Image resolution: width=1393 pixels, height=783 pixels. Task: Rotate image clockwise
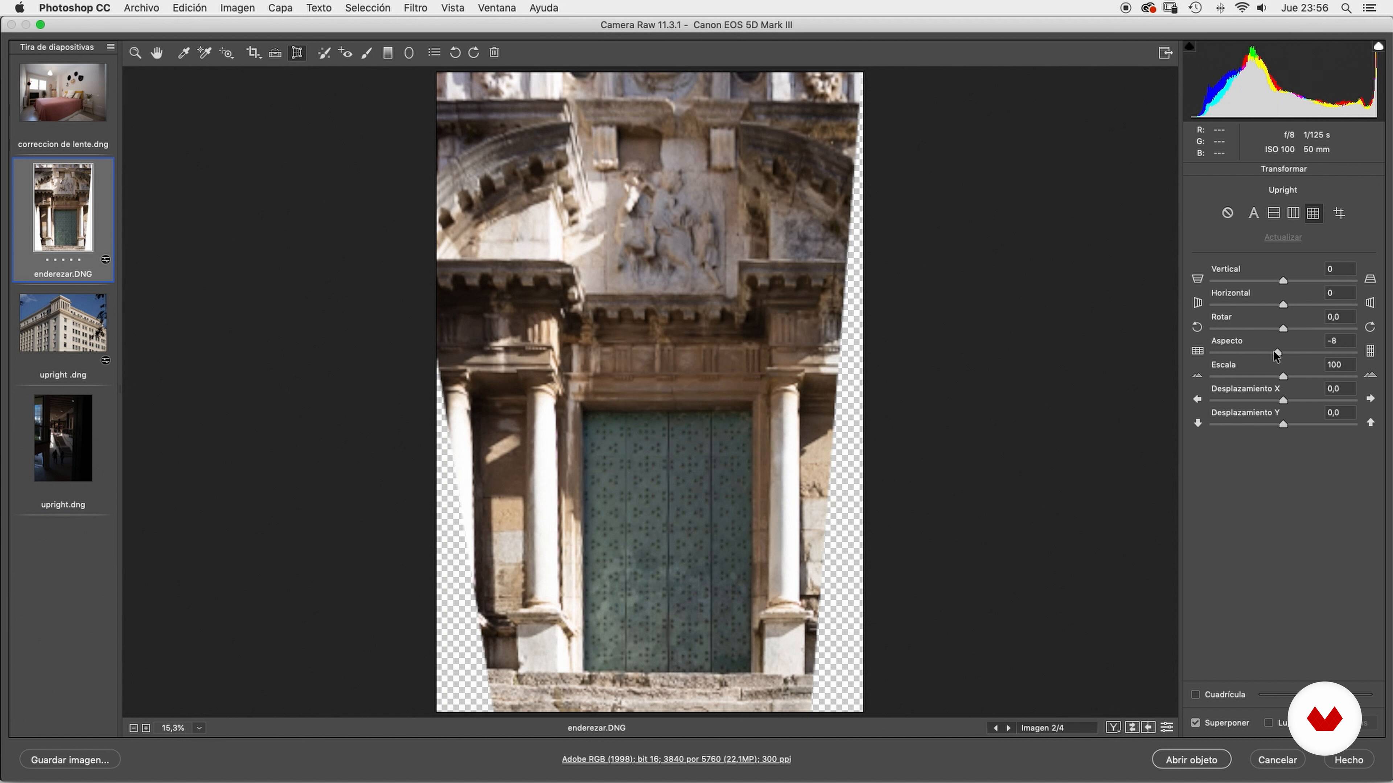[474, 53]
